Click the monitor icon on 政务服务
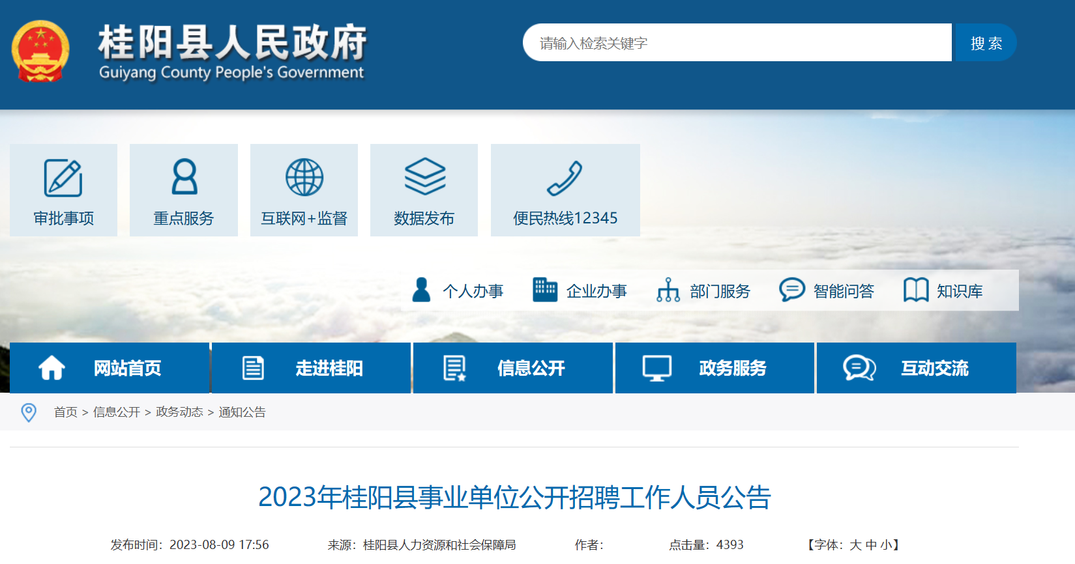This screenshot has height=564, width=1075. click(657, 368)
